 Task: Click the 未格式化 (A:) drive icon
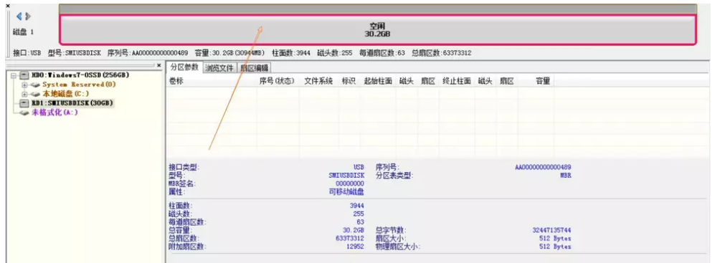point(24,113)
